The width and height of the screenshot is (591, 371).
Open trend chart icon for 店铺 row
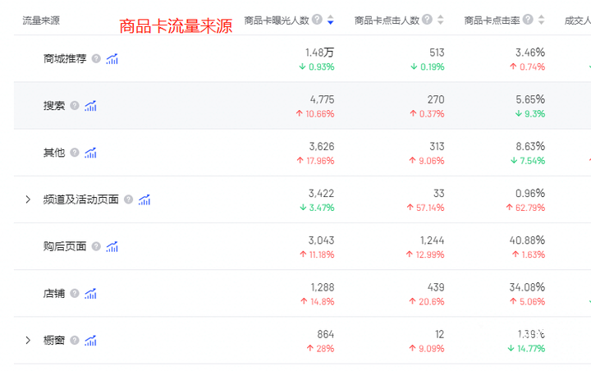(90, 293)
